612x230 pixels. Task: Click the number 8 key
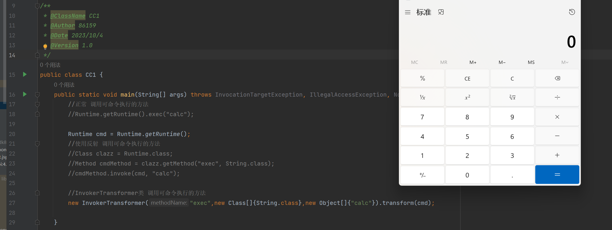pyautogui.click(x=467, y=117)
